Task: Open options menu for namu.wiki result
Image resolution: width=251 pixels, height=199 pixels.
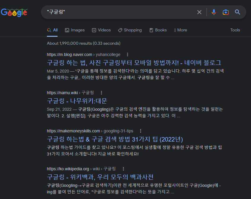Action: [x=101, y=93]
